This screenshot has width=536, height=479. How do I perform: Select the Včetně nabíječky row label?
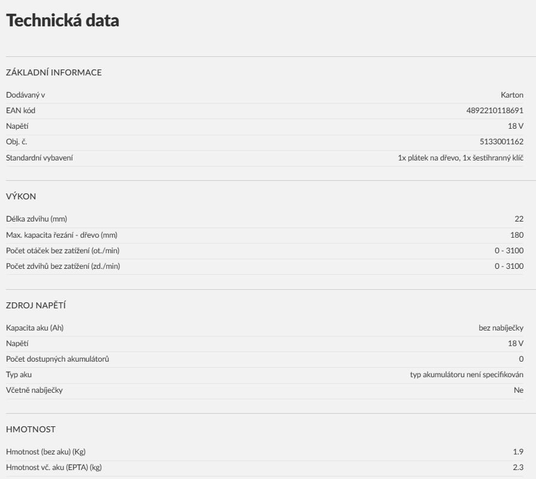[34, 390]
